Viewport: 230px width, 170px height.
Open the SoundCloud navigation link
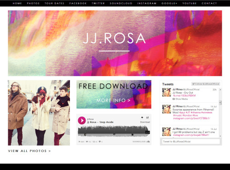[x=121, y=3]
